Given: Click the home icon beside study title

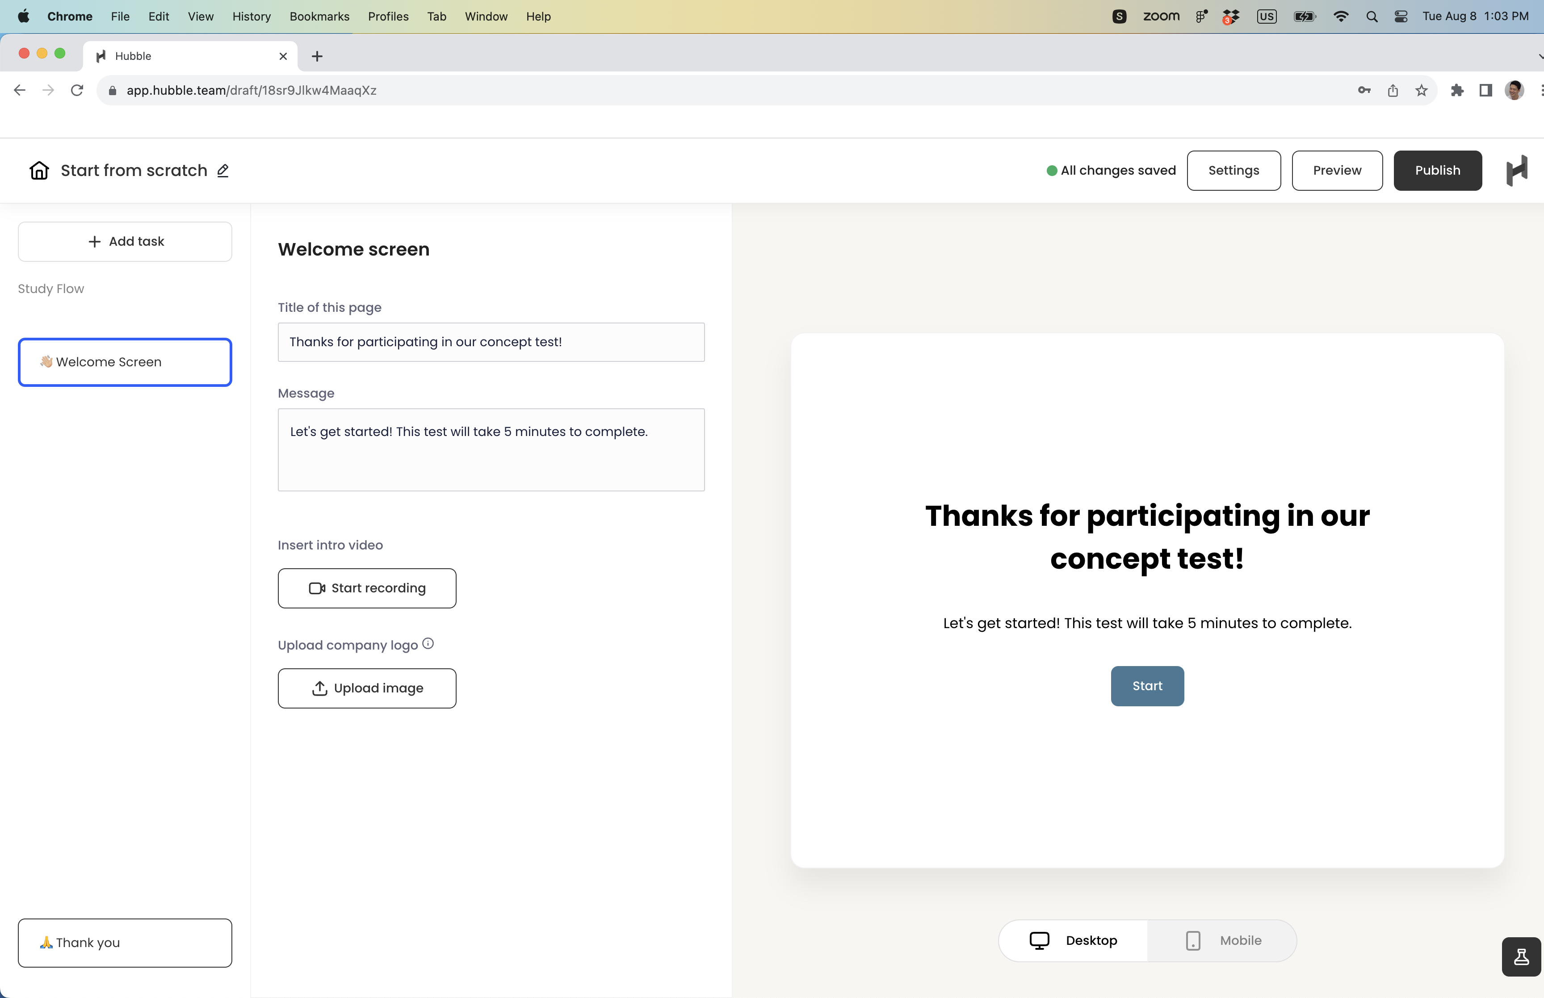Looking at the screenshot, I should click(x=39, y=171).
